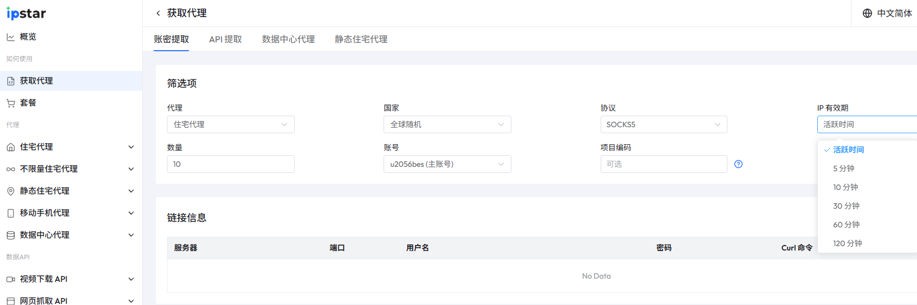
Task: Click the globe language icon
Action: [867, 13]
